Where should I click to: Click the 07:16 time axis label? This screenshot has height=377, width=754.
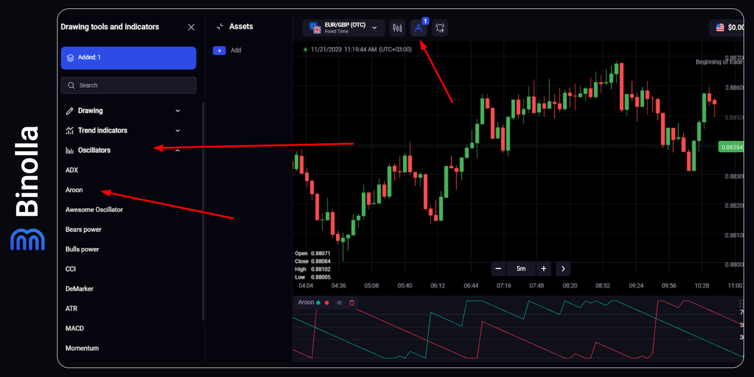[x=504, y=286]
